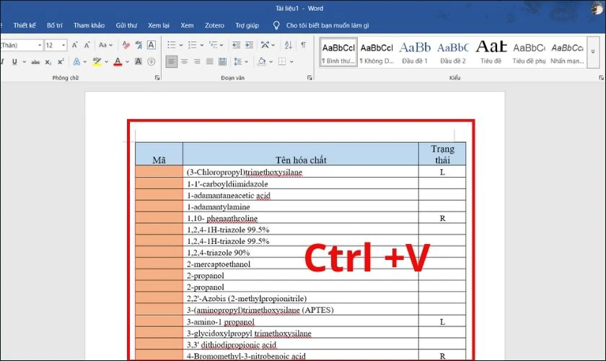Viewport: 606px width, 361px height.
Task: Apply subscript formatting
Action: pyautogui.click(x=48, y=62)
